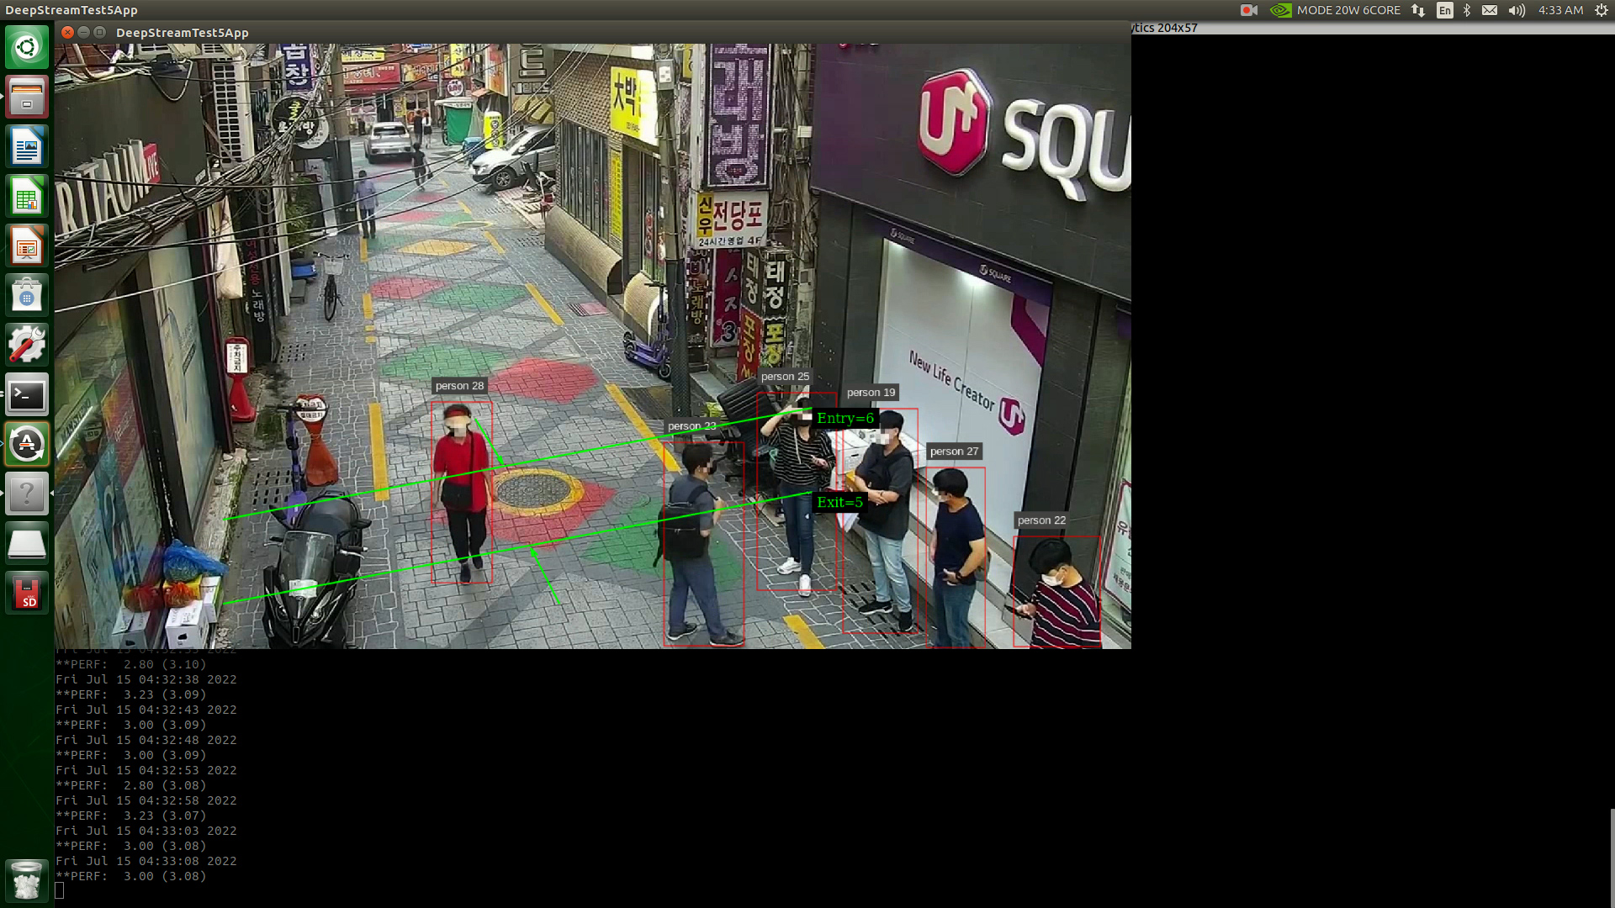Image resolution: width=1615 pixels, height=908 pixels.
Task: Click terminal line Fri Jul 15 04:32:38 2022
Action: coord(146,679)
